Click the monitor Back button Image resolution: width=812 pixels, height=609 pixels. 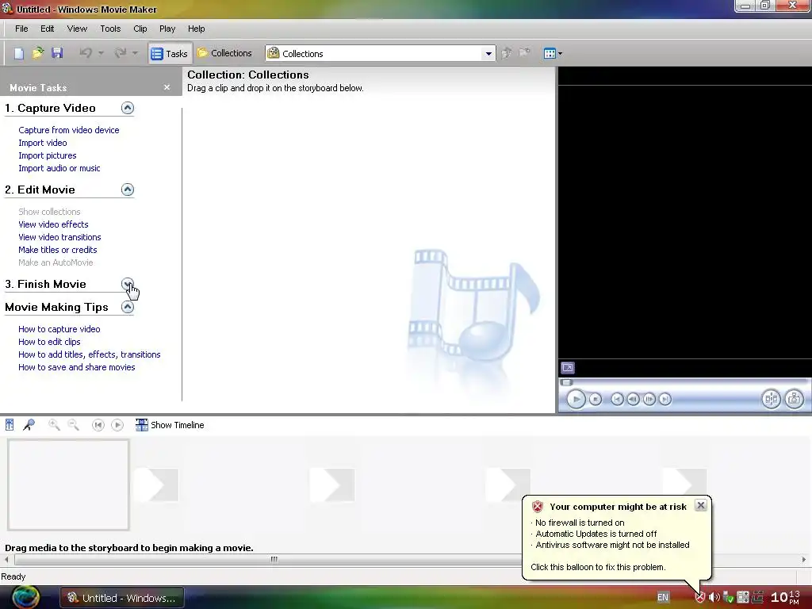pyautogui.click(x=617, y=399)
